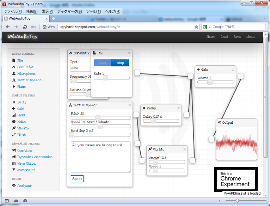270x206 pixels.
Task: Click the URL address bar
Action: (126, 27)
